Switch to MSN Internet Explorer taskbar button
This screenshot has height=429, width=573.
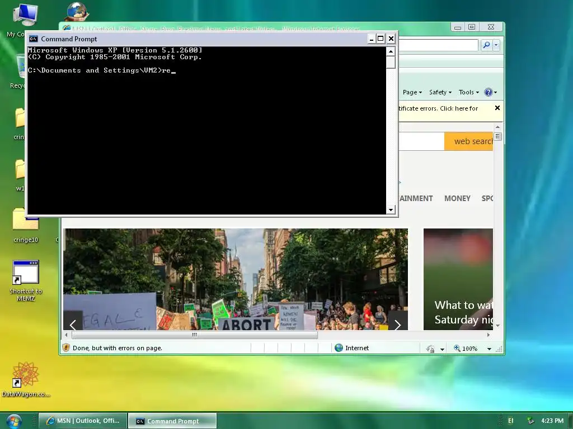pos(83,421)
